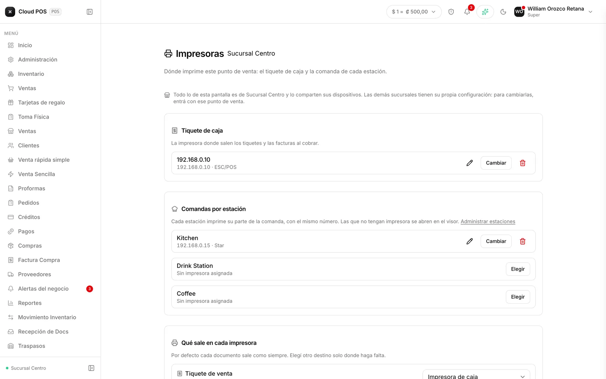Remove the Kitchen station printer
Viewport: 606px width, 379px height.
pos(523,241)
